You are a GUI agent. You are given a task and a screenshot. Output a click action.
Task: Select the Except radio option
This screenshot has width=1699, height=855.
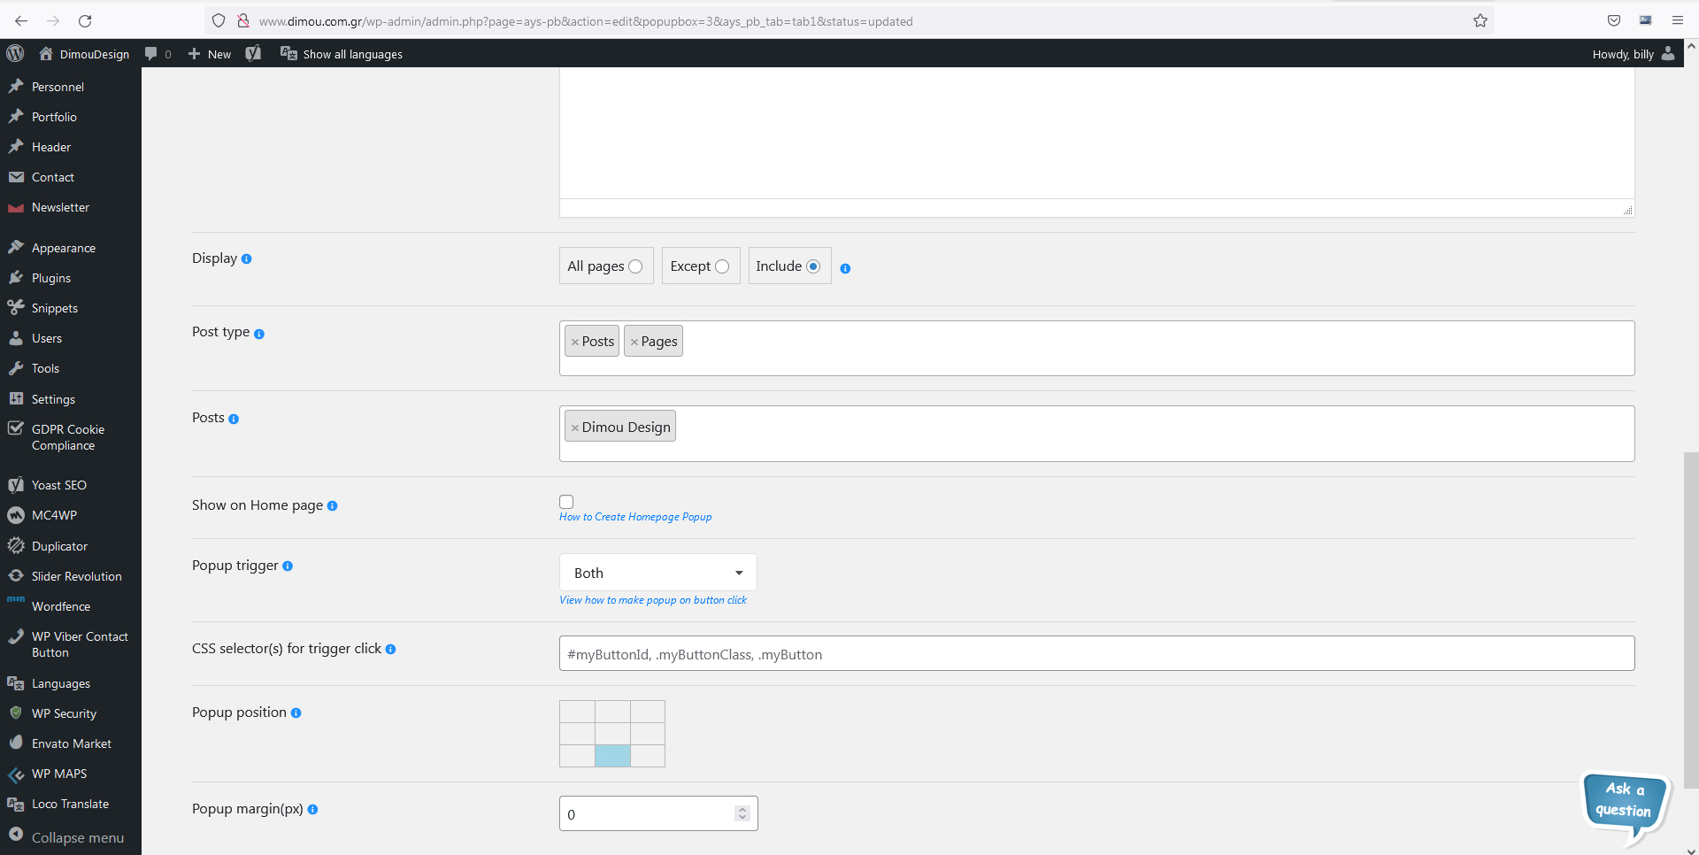coord(722,266)
